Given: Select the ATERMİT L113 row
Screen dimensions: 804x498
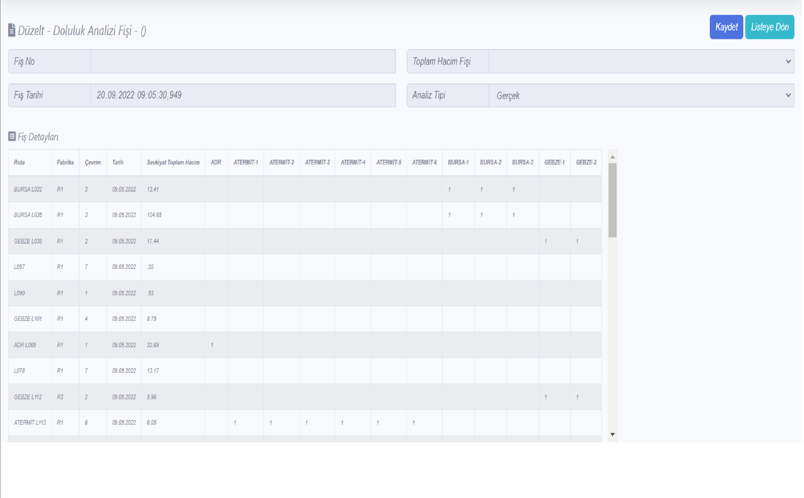Looking at the screenshot, I should [x=30, y=423].
